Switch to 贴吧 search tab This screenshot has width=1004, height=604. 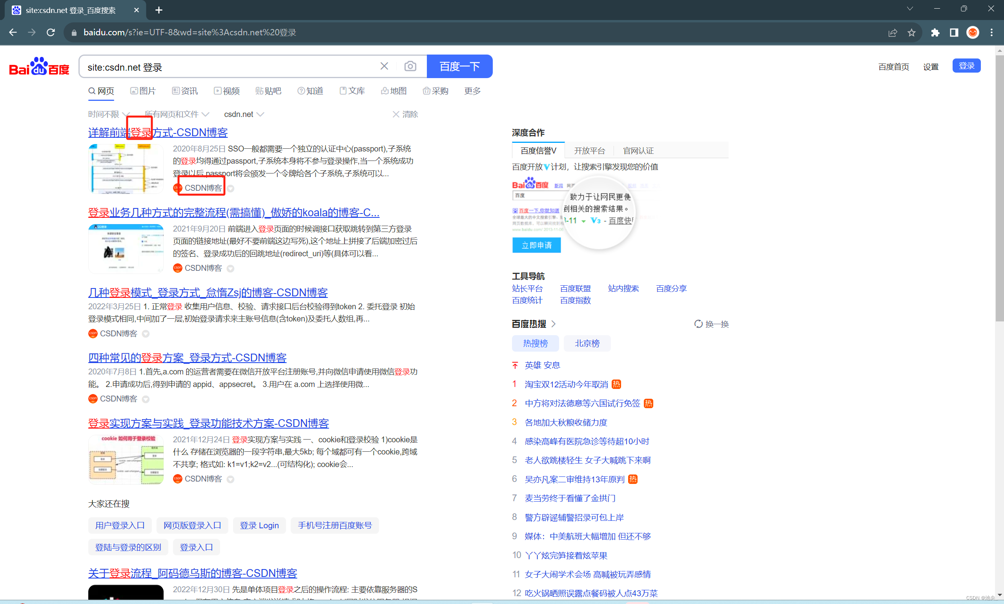coord(268,91)
